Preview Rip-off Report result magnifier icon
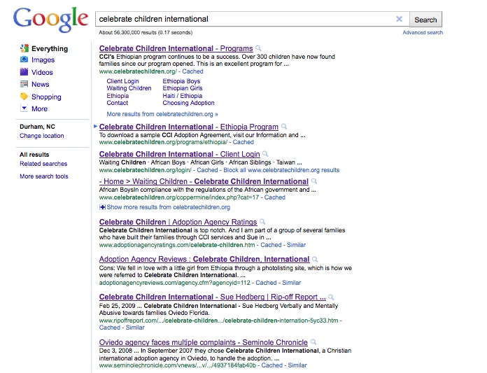 click(331, 297)
